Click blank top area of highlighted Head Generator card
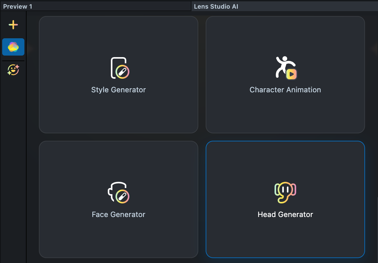The height and width of the screenshot is (263, 378). point(285,159)
